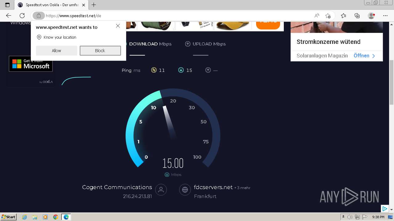Open the Settings and more ellipsis menu
This screenshot has height=221, width=394.
tap(385, 16)
